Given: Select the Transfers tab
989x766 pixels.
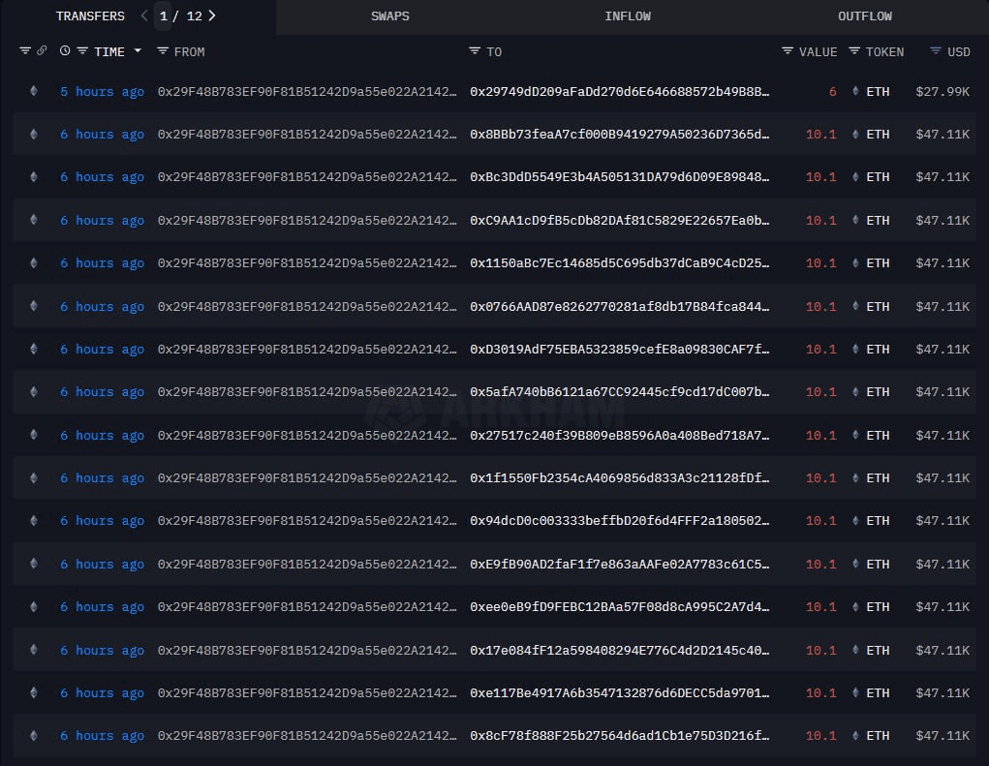Looking at the screenshot, I should pos(90,16).
